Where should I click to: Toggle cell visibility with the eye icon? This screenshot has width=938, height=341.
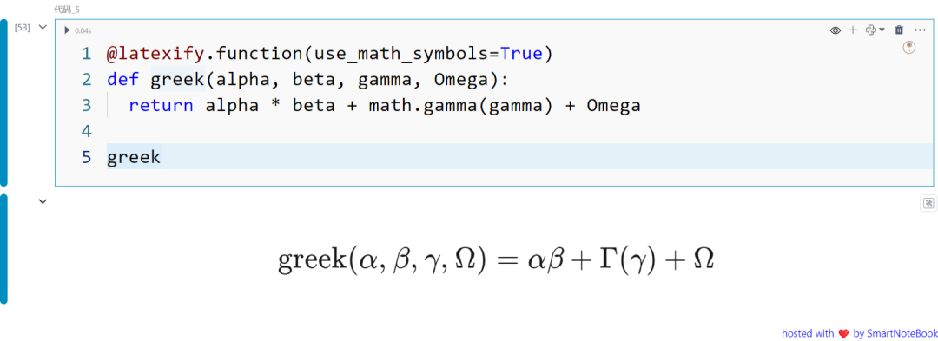point(836,30)
